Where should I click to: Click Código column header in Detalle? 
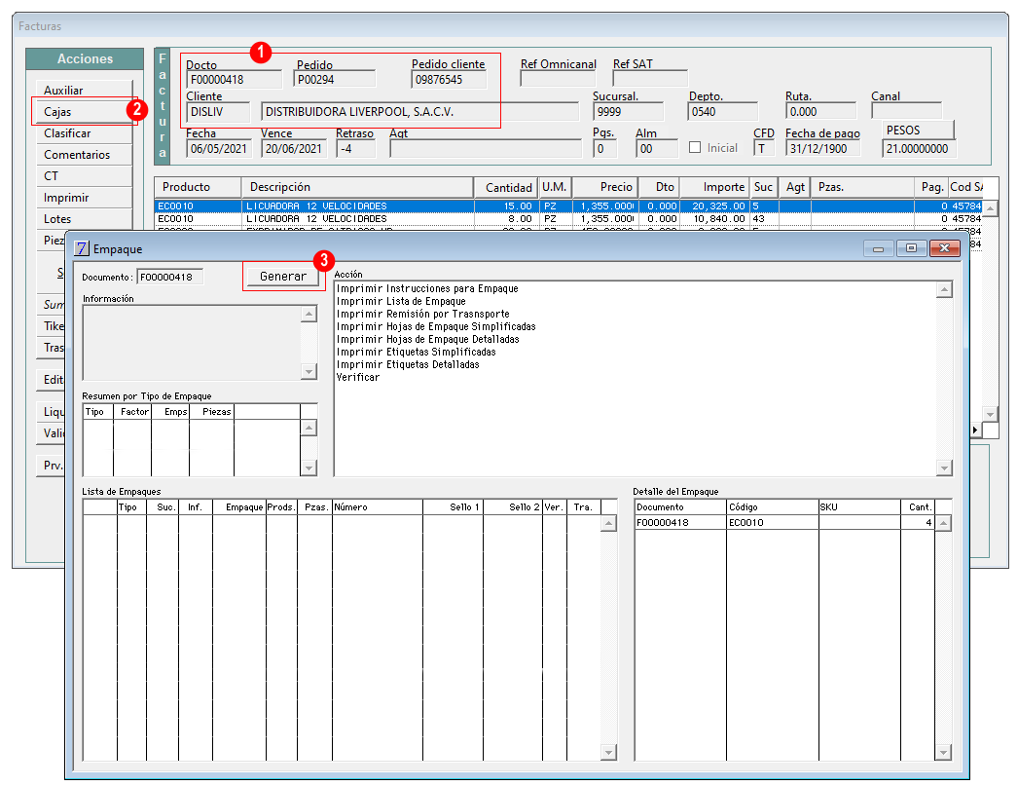tap(773, 506)
